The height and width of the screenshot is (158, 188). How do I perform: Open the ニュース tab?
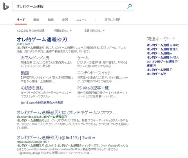[81, 20]
